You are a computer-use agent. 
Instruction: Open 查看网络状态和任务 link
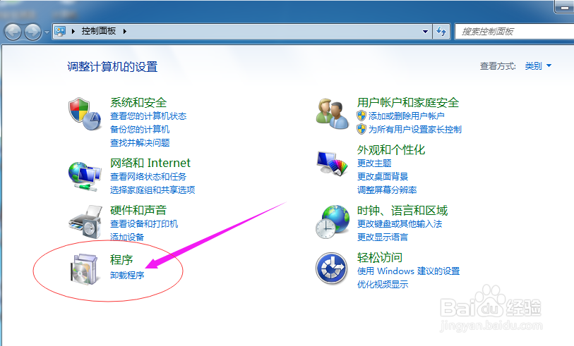148,177
